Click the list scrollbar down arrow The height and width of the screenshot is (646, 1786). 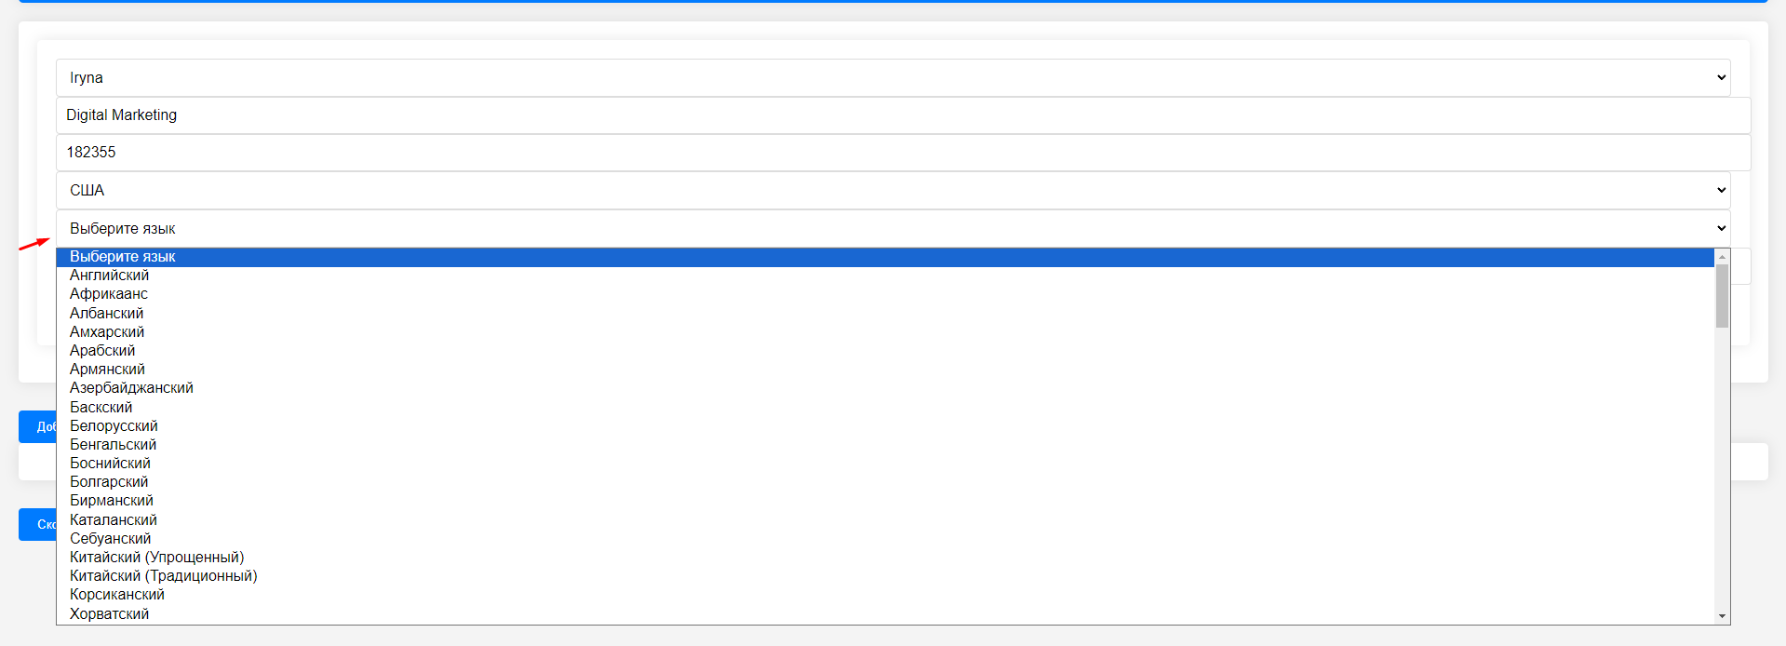point(1722,616)
